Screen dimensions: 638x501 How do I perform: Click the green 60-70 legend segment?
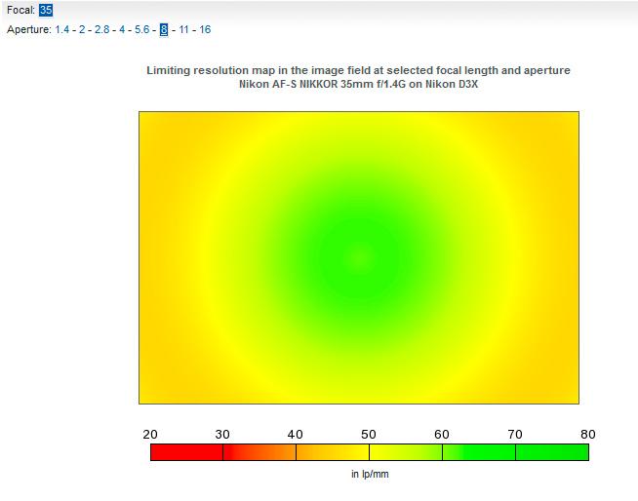(x=479, y=452)
